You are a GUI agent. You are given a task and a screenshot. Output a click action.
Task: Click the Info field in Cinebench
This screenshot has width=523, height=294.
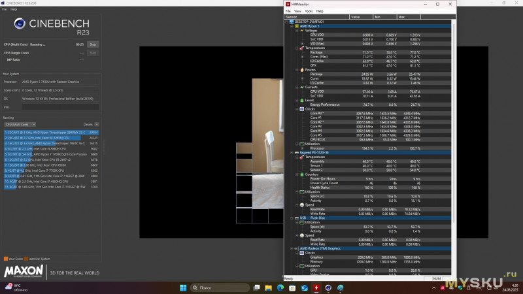60,107
